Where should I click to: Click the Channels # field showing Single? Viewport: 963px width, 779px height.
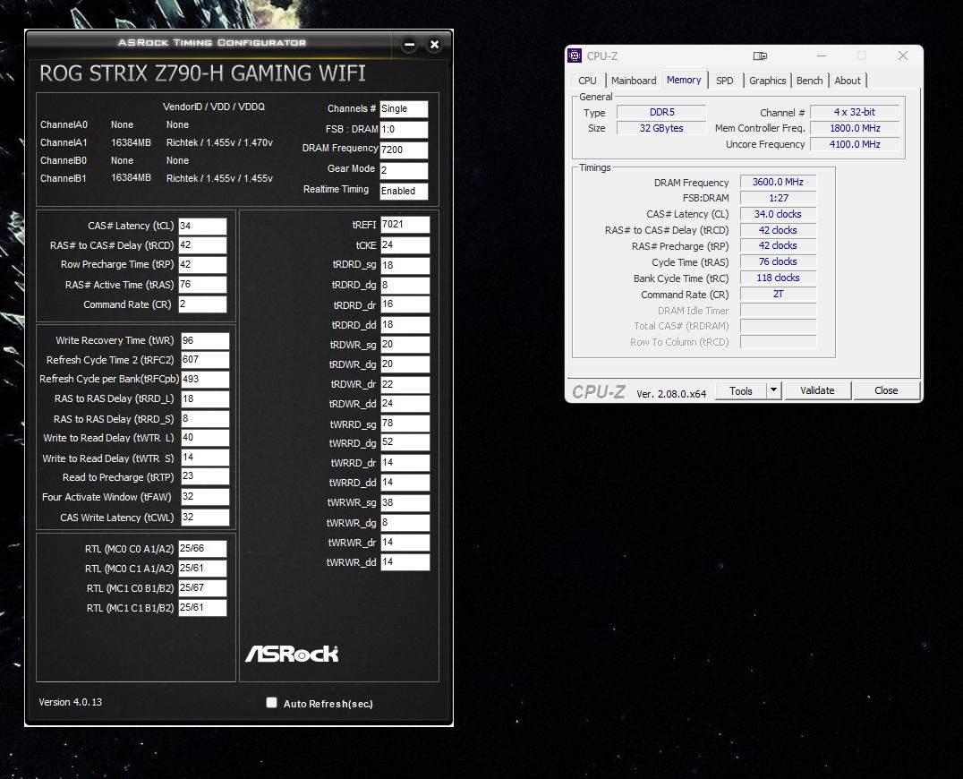point(404,108)
